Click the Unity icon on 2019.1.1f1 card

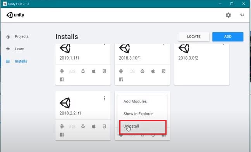pos(65,48)
